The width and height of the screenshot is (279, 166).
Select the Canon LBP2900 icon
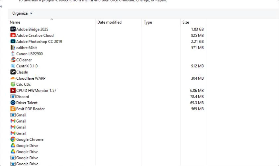[13, 53]
